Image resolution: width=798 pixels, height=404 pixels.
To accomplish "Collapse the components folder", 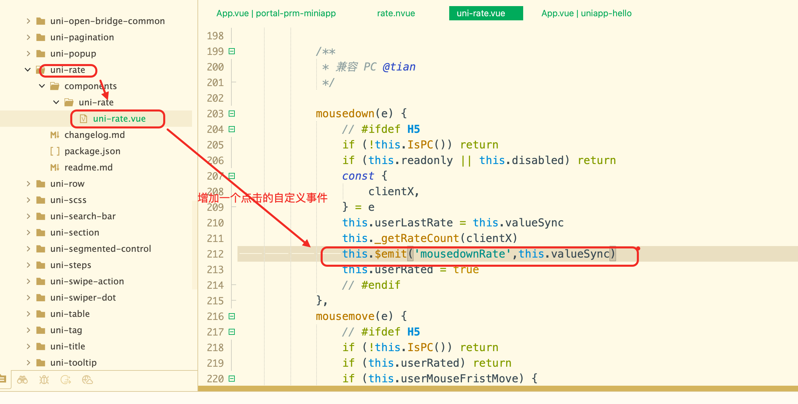I will pos(42,86).
